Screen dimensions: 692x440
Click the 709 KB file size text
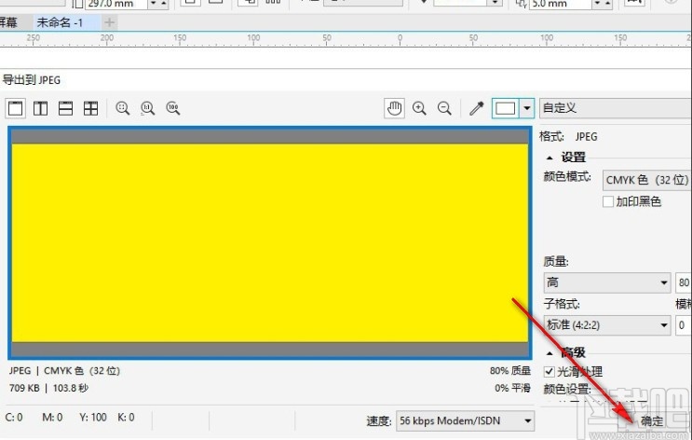24,389
